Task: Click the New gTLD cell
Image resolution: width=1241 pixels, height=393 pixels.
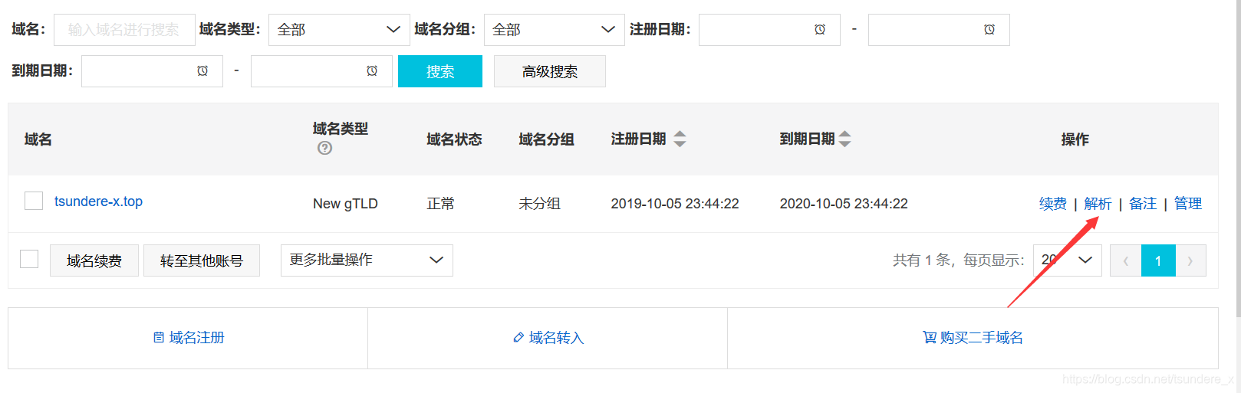Action: pos(345,204)
